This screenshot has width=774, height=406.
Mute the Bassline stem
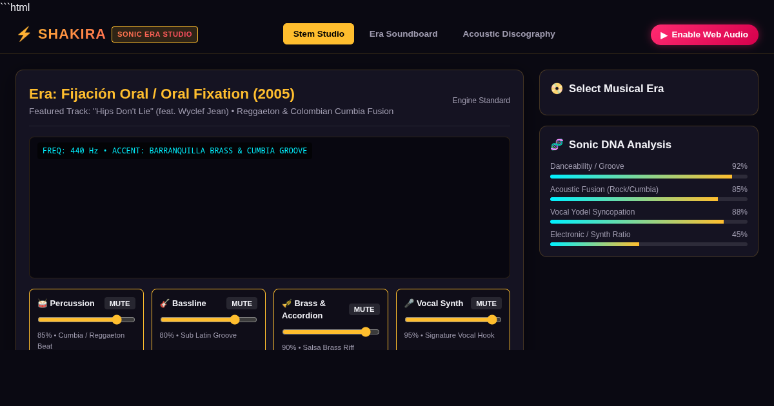[242, 304]
